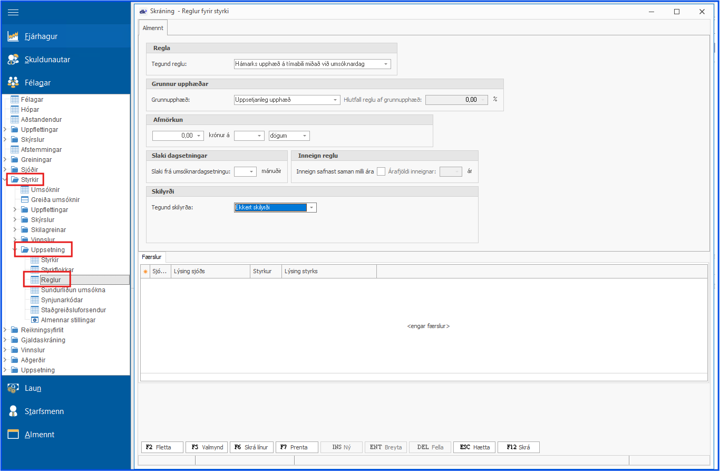Click the F12 Skrá button
Viewport: 720px width, 471px height.
518,447
